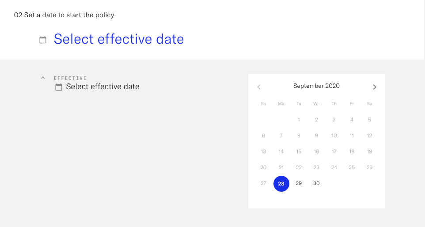Select date 15 in the calendar
This screenshot has height=227, width=425.
point(299,151)
